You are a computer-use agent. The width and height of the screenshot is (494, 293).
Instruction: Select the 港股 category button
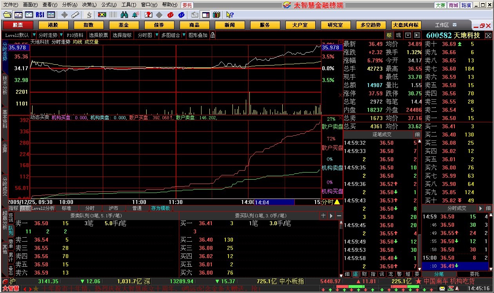tap(53, 25)
